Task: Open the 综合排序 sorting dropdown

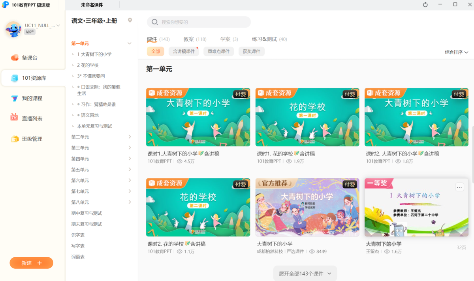Action: pos(456,52)
